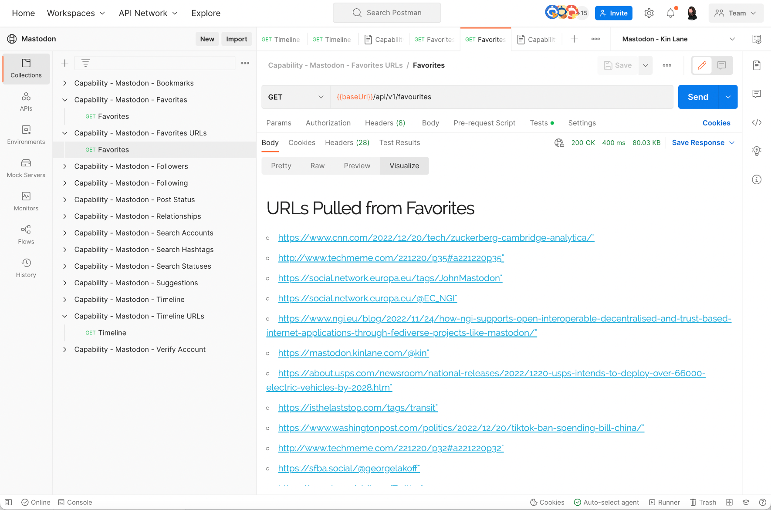This screenshot has height=510, width=771.
Task: Open the HTTP method GET dropdown
Action: click(296, 97)
